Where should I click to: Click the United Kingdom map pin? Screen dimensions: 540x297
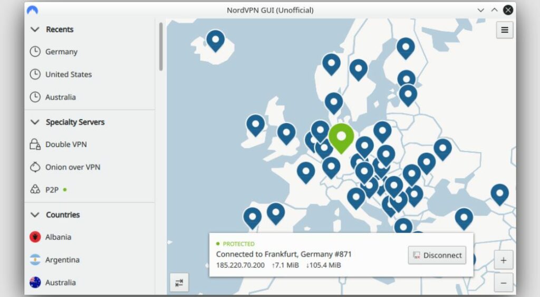pos(286,134)
